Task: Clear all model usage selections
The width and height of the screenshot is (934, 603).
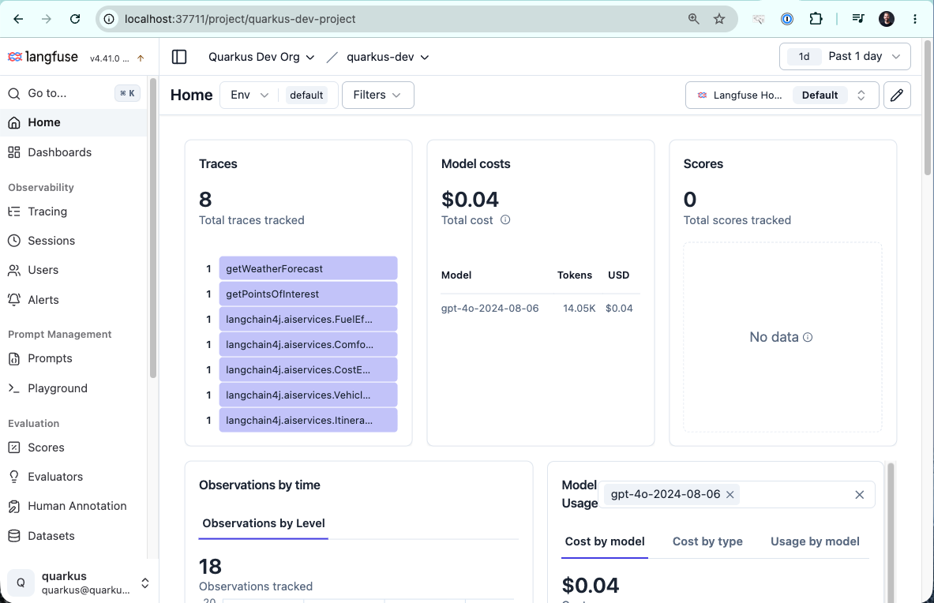Action: pos(860,495)
